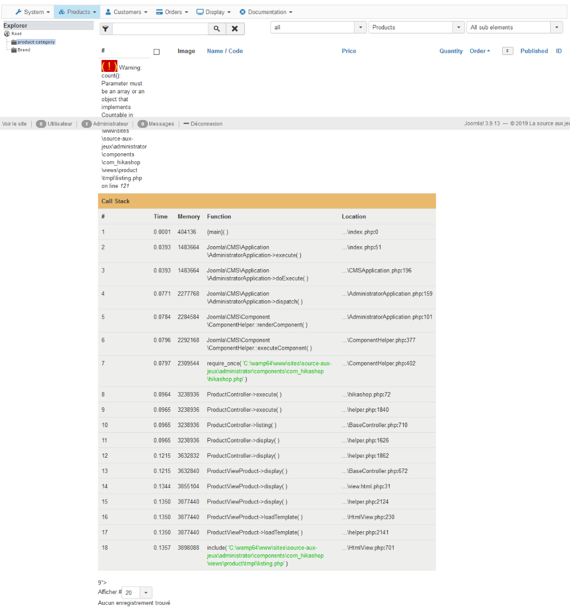
Task: Open the Customers menu
Action: click(x=126, y=12)
